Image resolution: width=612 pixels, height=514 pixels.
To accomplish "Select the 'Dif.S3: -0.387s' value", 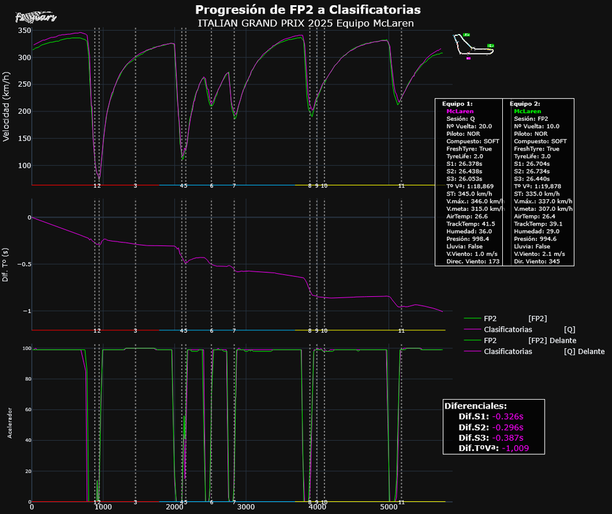I will pos(491,438).
